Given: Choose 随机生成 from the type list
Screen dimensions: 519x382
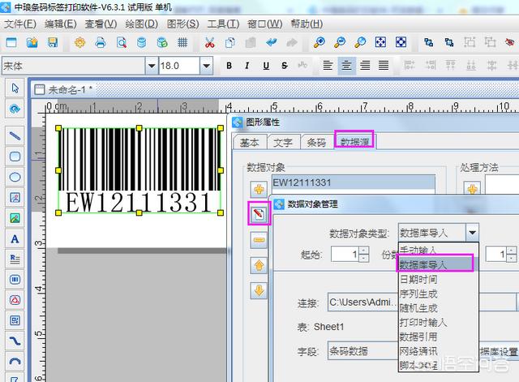Looking at the screenshot, I should (438, 308).
